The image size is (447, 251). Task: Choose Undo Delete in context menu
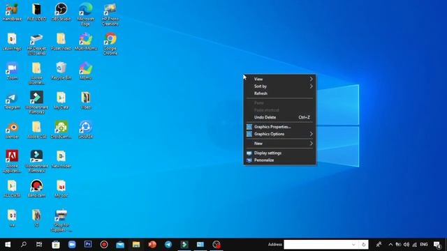pyautogui.click(x=279, y=117)
